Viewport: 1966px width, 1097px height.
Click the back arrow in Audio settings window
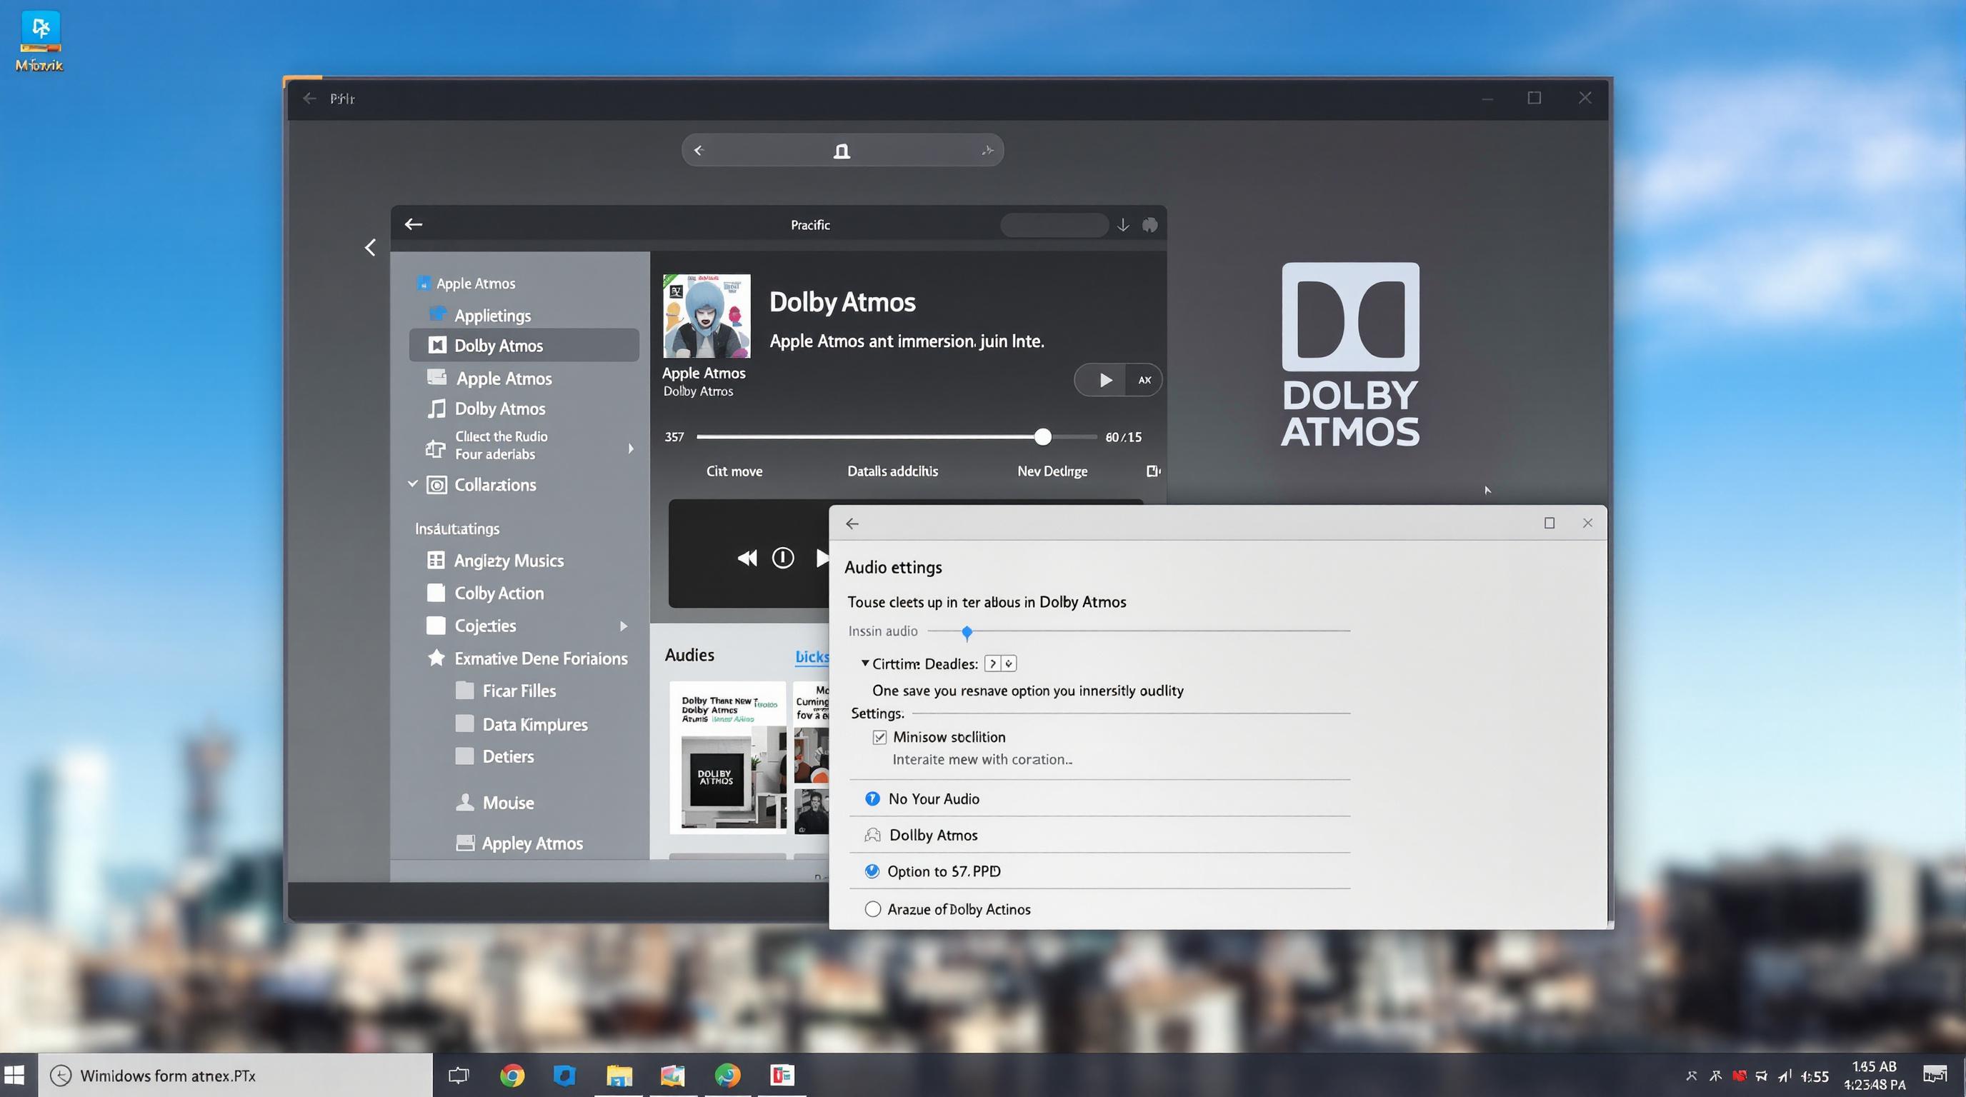pyautogui.click(x=852, y=524)
